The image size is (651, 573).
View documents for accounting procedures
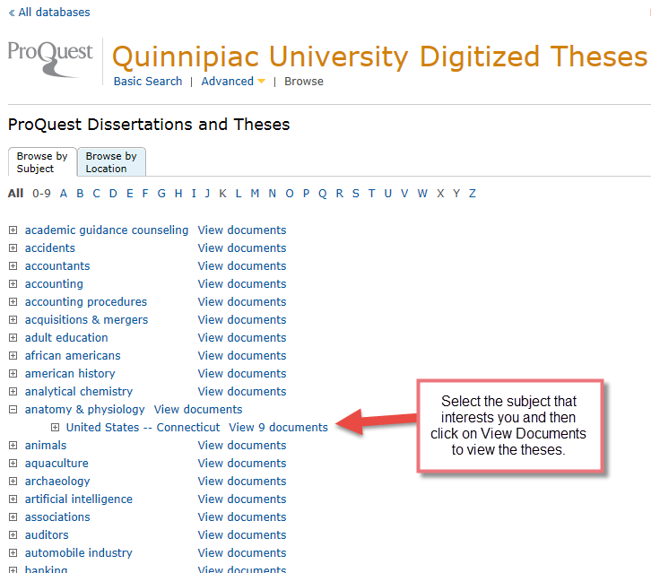coord(242,302)
